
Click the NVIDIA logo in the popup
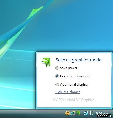(x=46, y=62)
